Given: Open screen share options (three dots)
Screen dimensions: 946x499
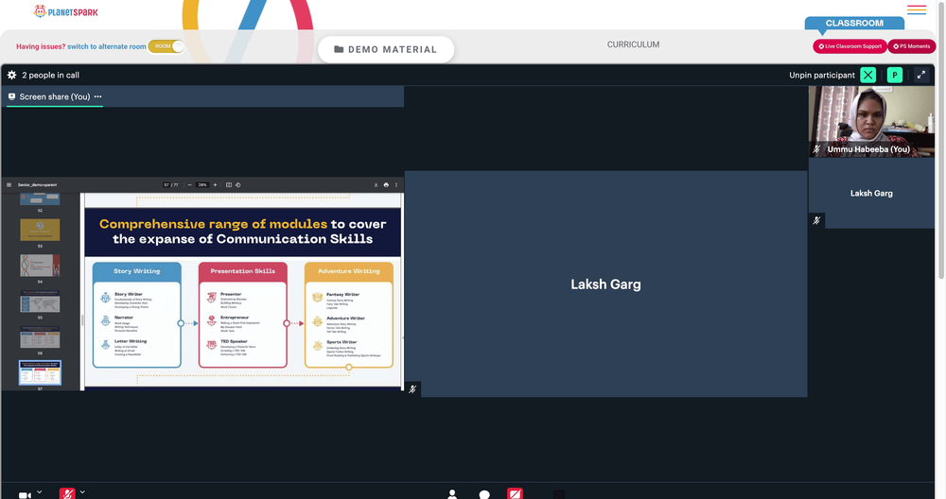Looking at the screenshot, I should (x=97, y=96).
